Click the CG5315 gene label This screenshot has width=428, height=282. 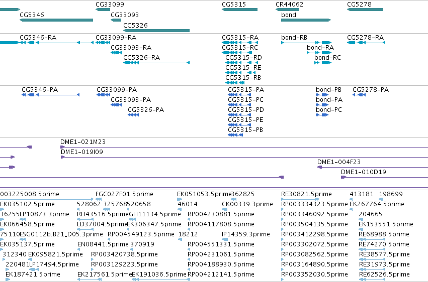click(234, 5)
